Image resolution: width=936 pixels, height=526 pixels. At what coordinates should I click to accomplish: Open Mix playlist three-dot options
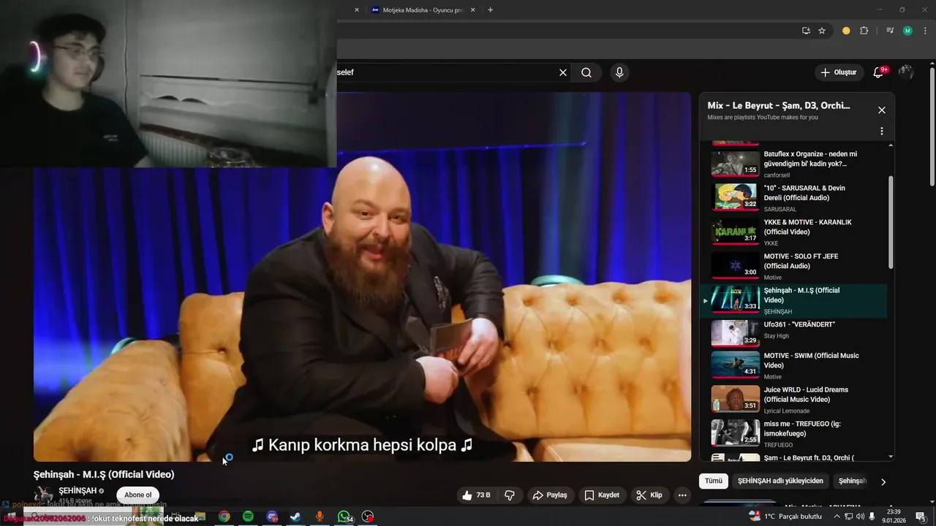tap(882, 131)
